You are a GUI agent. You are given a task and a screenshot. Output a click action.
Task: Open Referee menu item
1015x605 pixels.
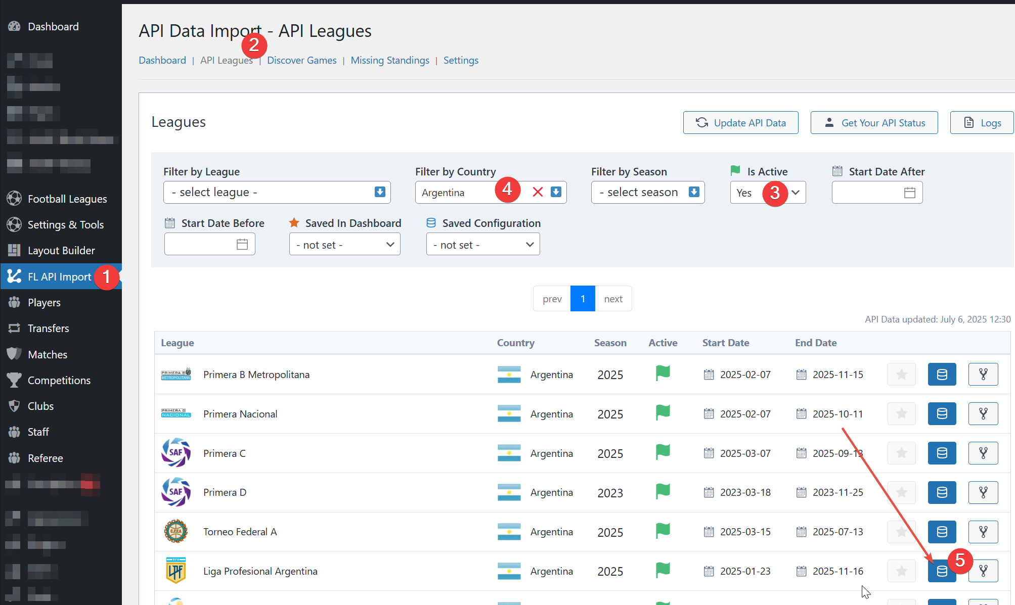pos(61,458)
